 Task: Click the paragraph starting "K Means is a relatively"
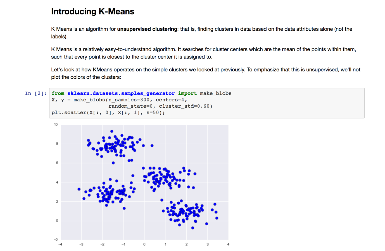pos(203,53)
